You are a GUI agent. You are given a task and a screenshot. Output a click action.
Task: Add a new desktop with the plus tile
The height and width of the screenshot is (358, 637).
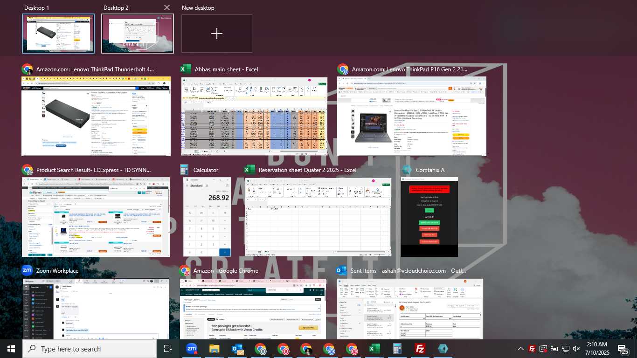(x=217, y=34)
